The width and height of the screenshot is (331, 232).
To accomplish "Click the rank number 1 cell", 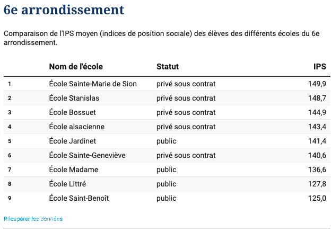I will (x=10, y=84).
